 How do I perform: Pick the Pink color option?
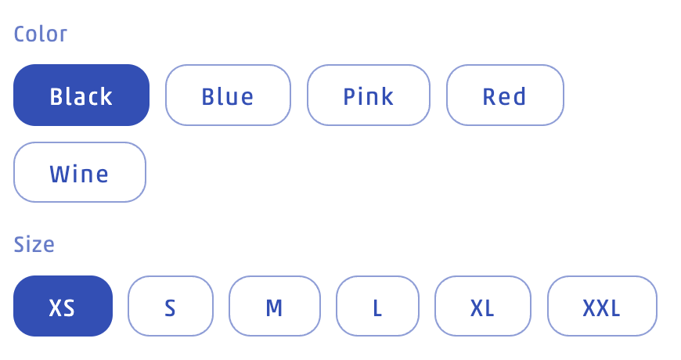click(369, 95)
